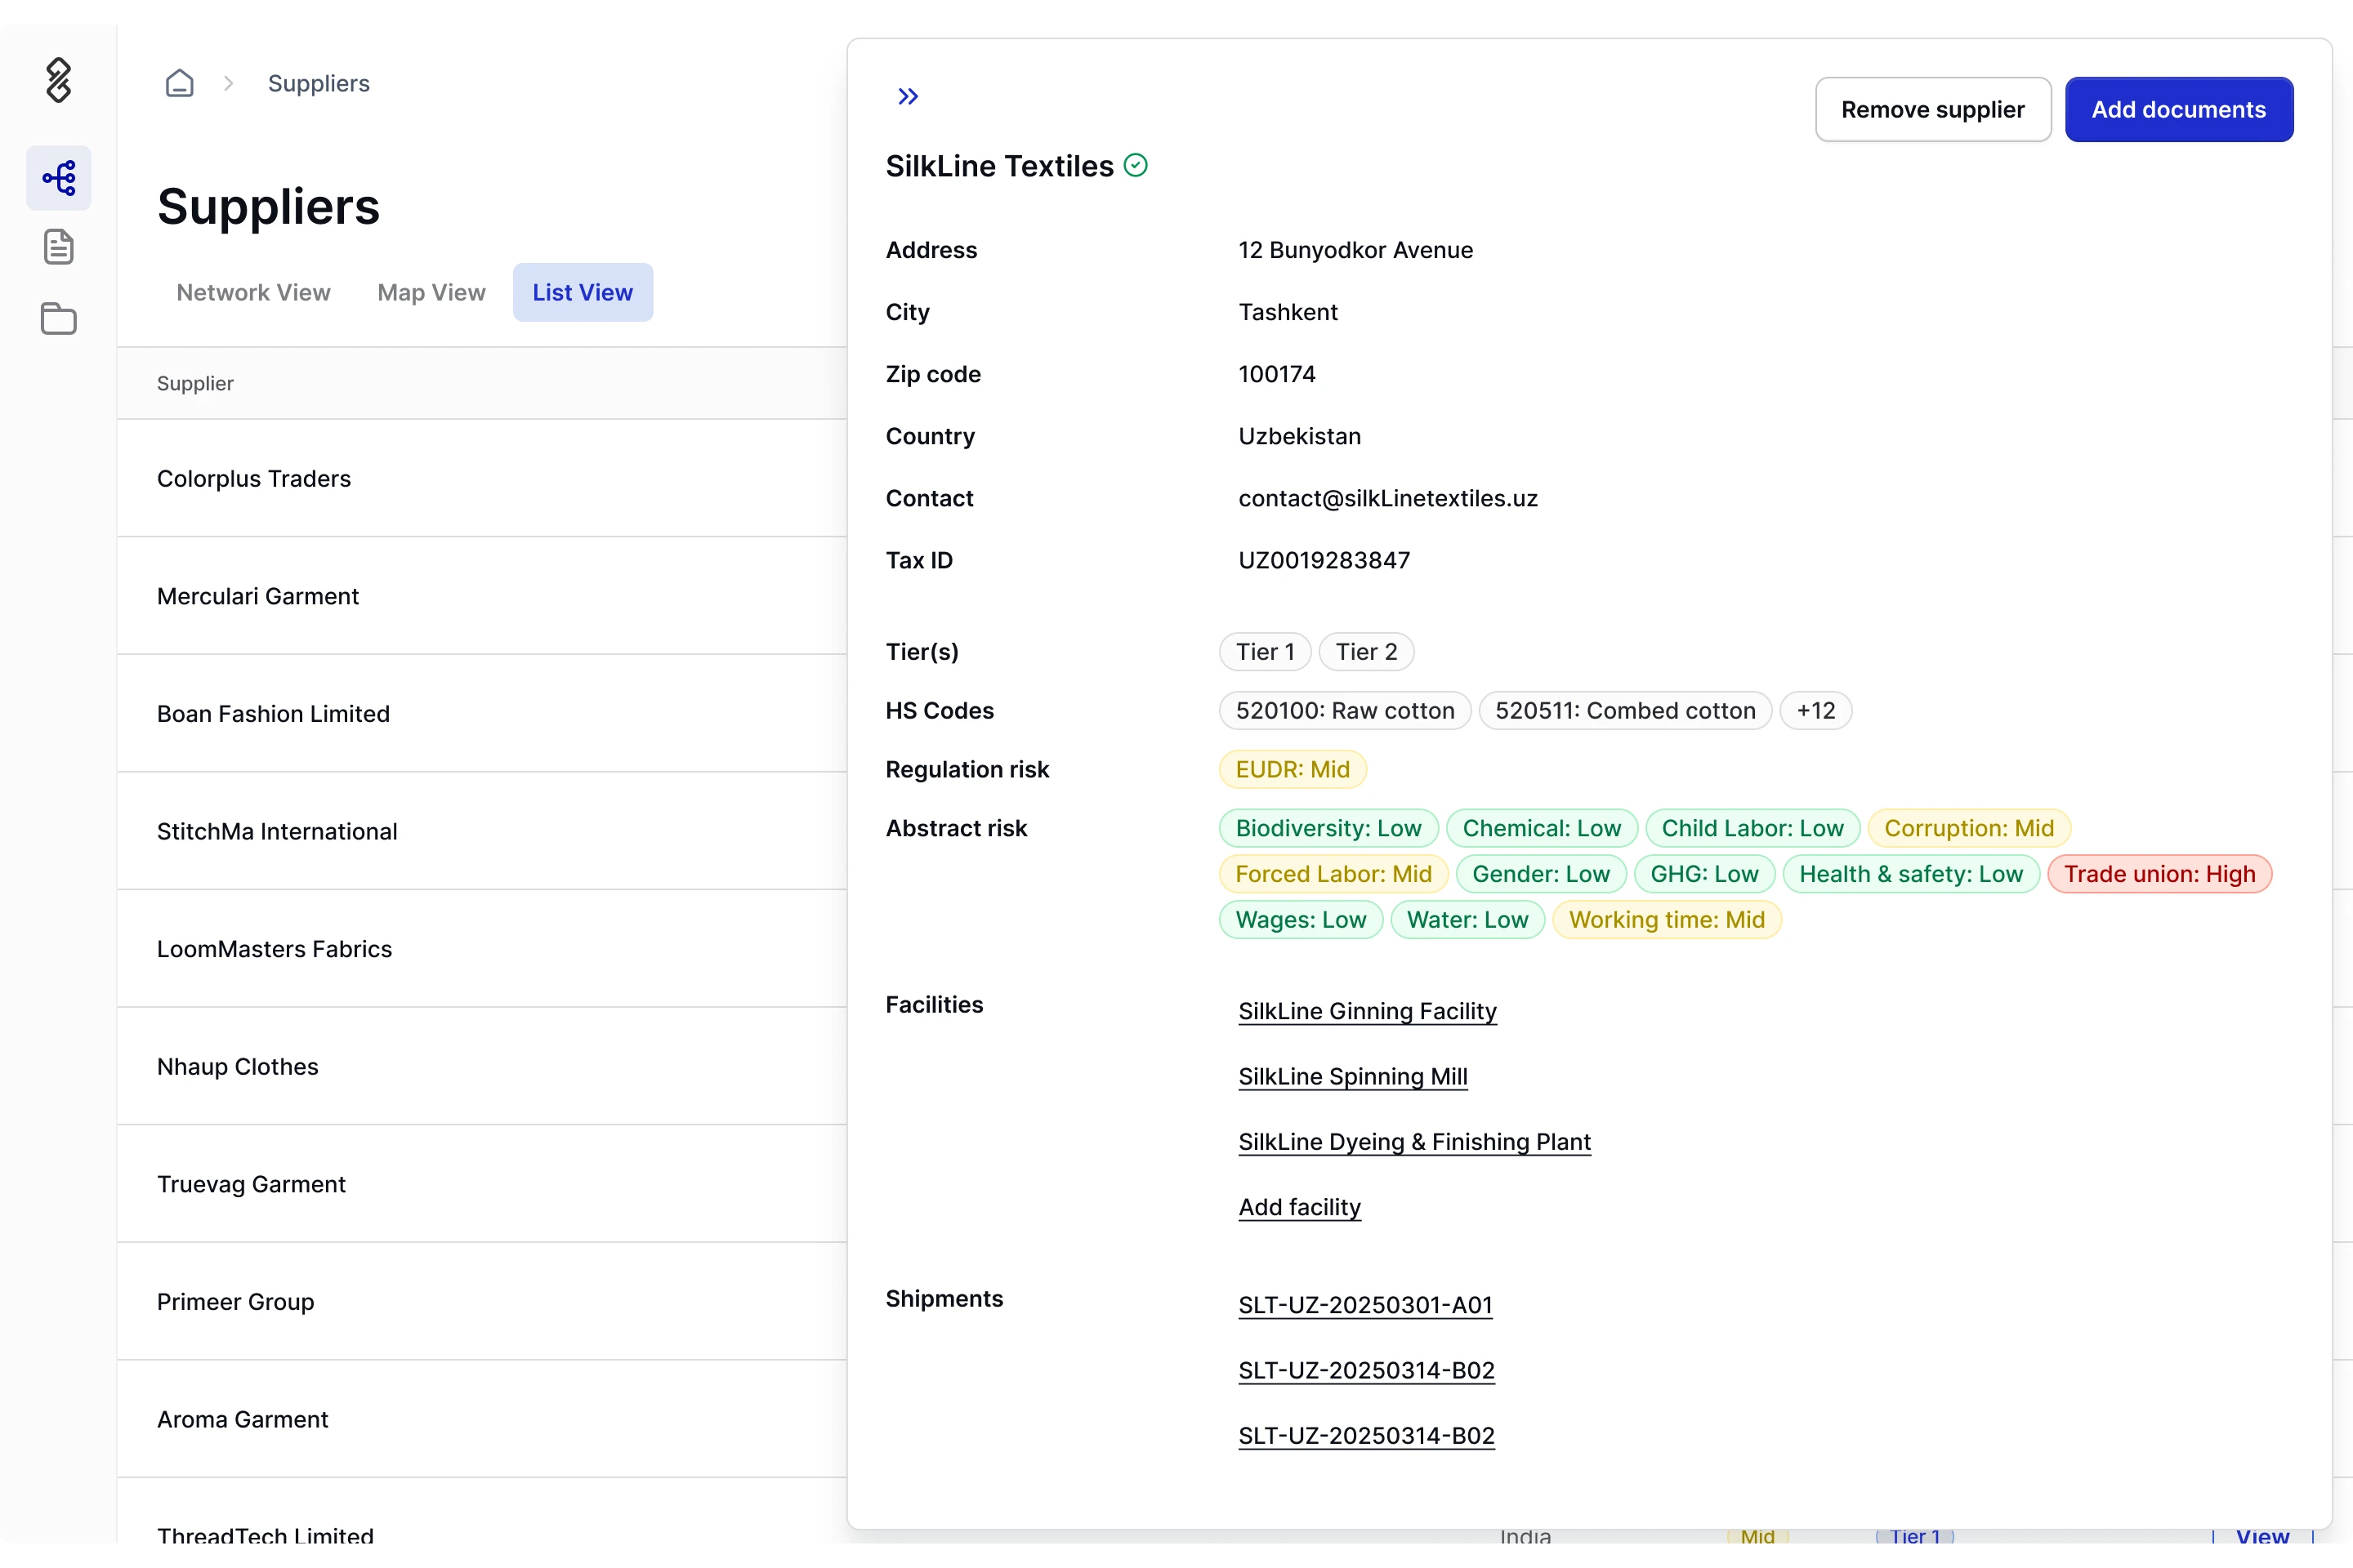Switch to Network View tab

[x=253, y=292]
